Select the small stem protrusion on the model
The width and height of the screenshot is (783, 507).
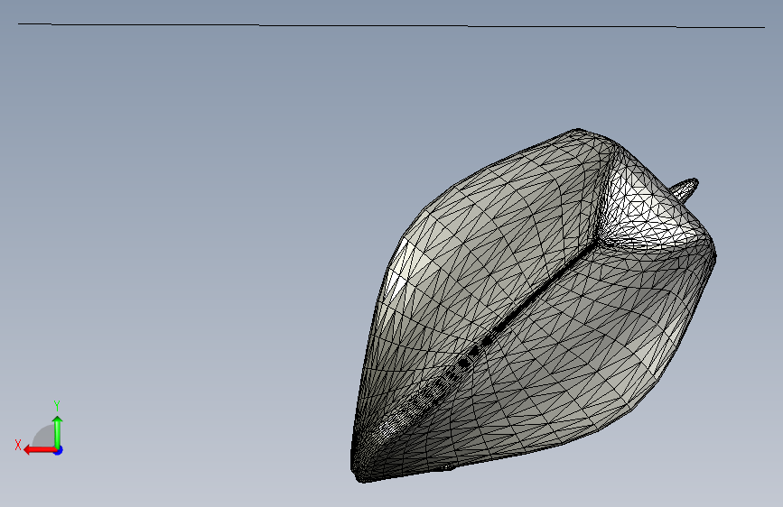pos(685,189)
